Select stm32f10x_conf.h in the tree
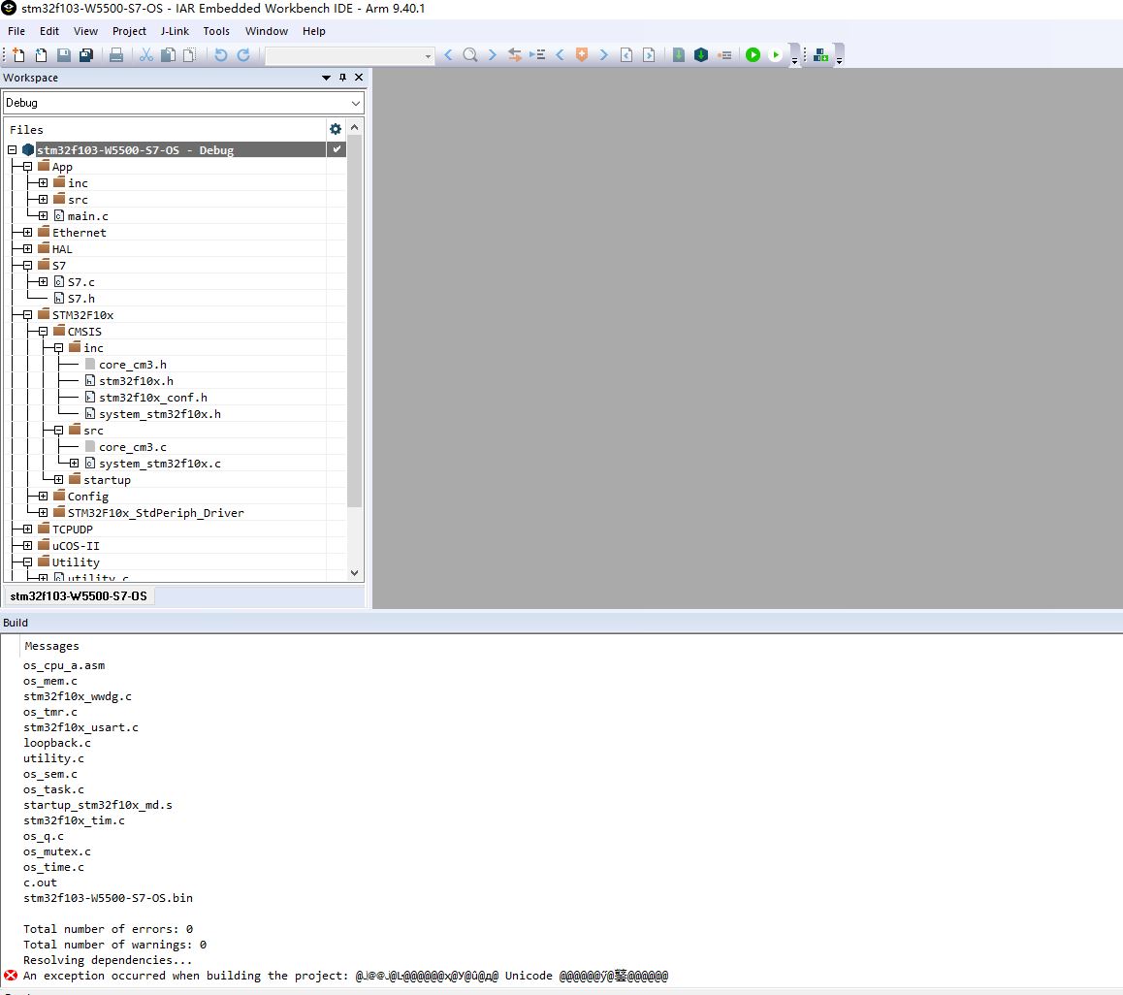 pyautogui.click(x=153, y=398)
